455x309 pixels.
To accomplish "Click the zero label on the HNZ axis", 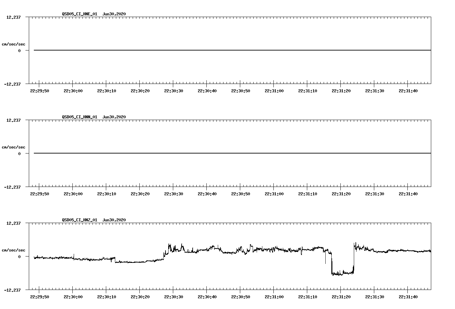I will tap(19, 257).
